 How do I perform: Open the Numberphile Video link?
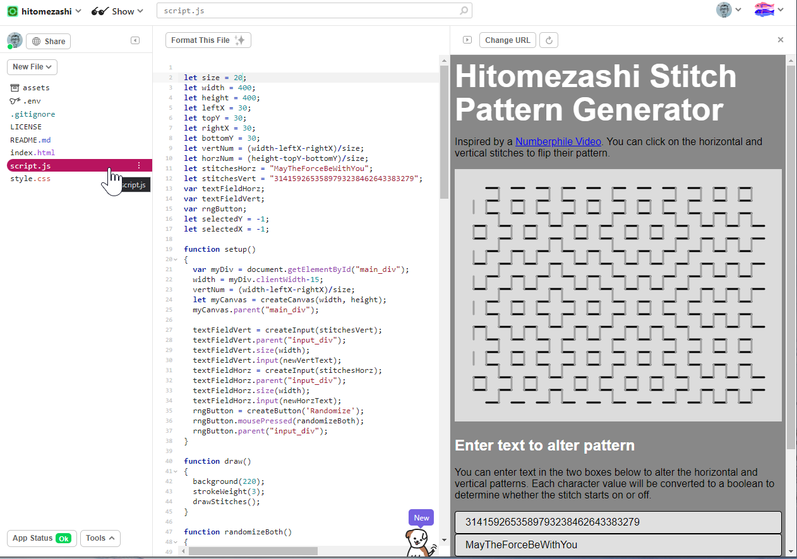tap(558, 141)
